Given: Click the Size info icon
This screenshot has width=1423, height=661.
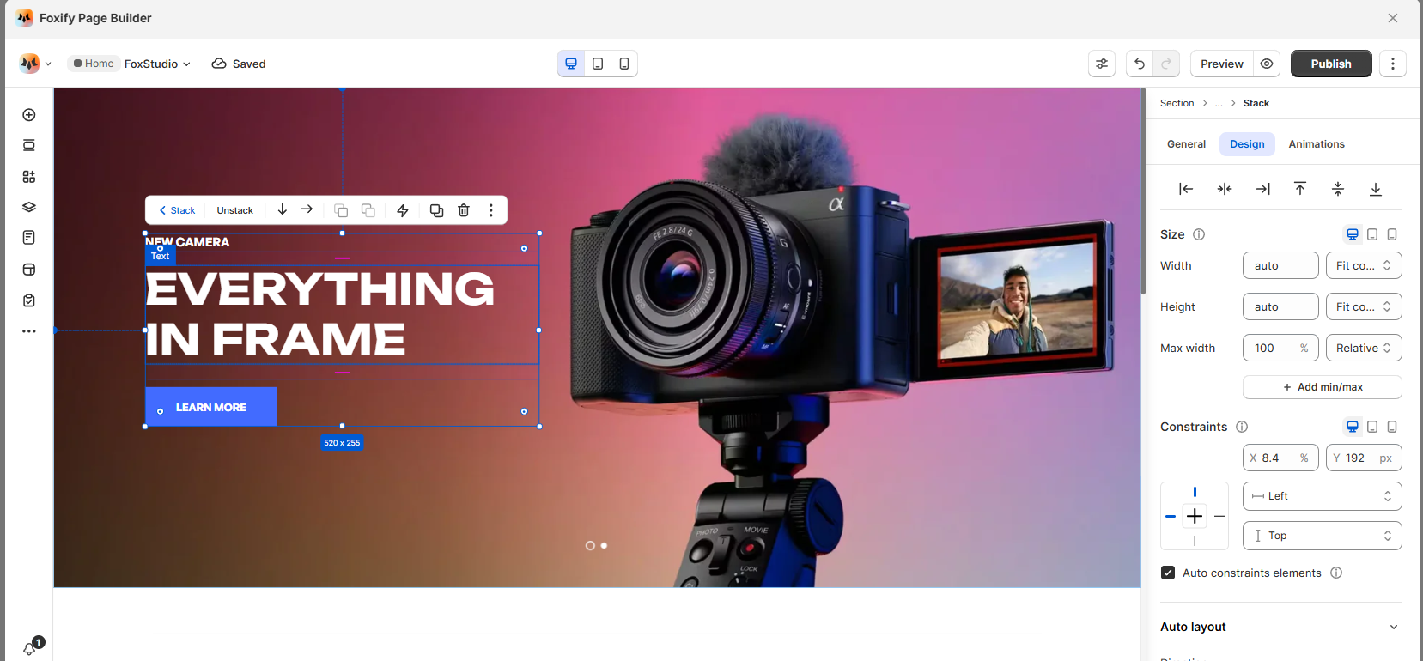Looking at the screenshot, I should 1199,234.
